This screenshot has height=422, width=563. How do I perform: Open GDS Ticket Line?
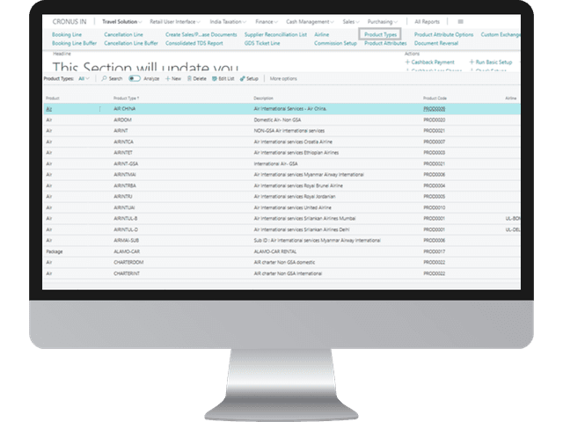pyautogui.click(x=262, y=43)
